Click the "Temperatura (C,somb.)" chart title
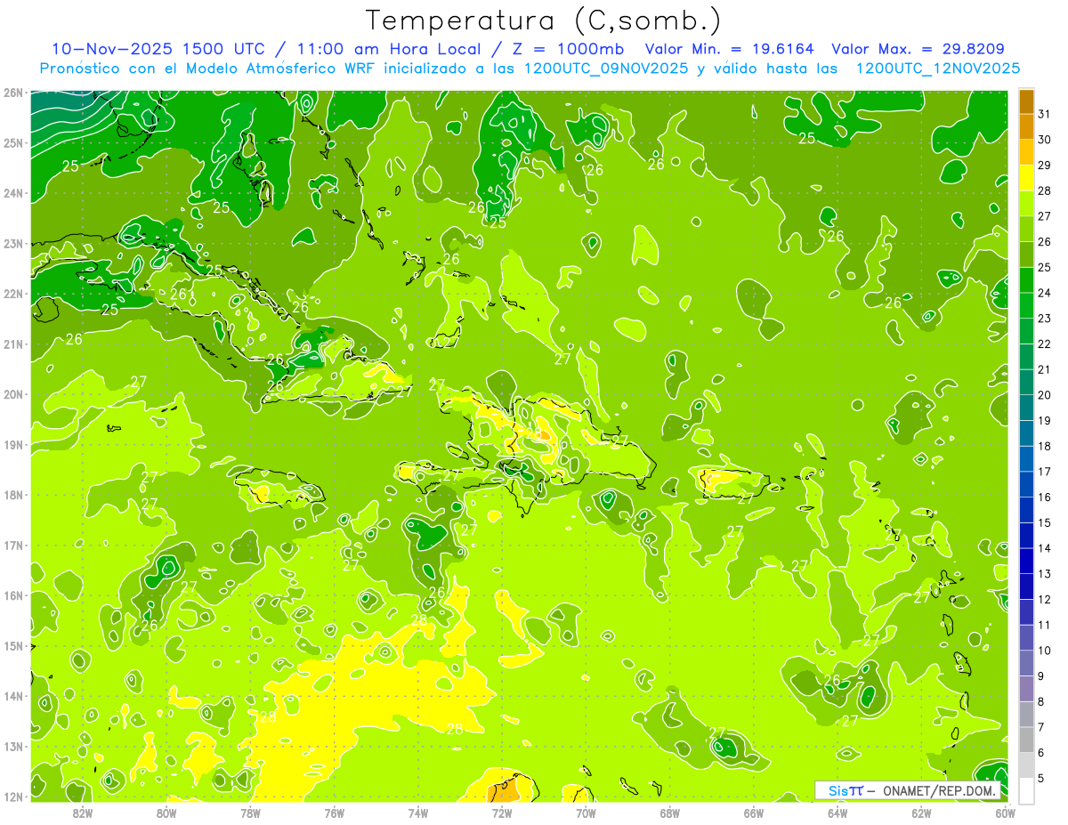This screenshot has width=1068, height=825. pos(543,20)
